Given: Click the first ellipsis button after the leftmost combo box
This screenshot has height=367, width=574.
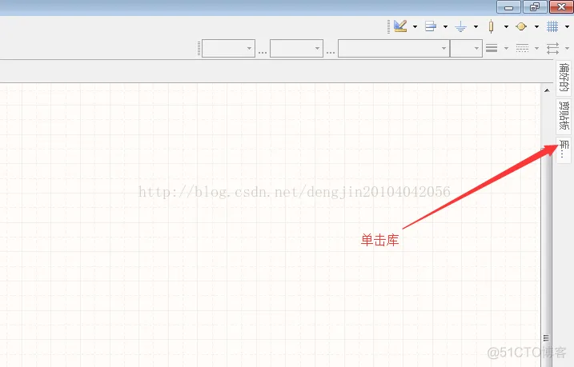Looking at the screenshot, I should (263, 51).
